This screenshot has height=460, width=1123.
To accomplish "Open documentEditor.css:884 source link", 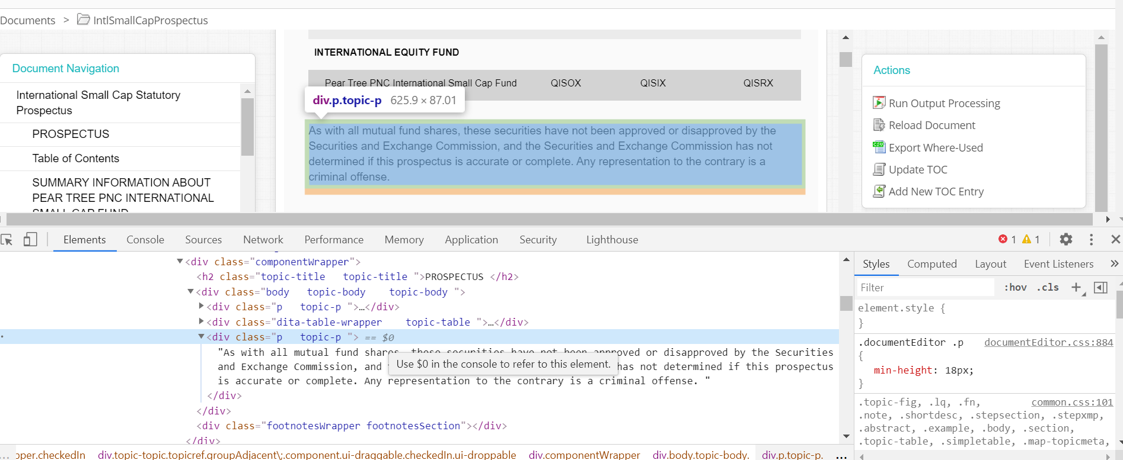I will click(x=1049, y=342).
